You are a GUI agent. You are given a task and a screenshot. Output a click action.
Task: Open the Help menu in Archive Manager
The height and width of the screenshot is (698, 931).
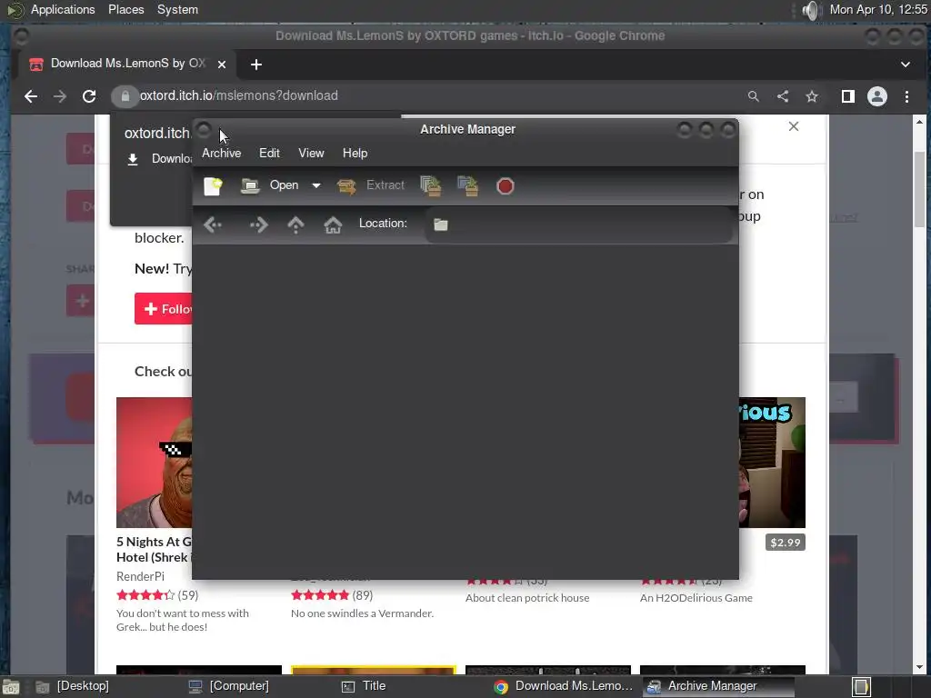tap(355, 153)
